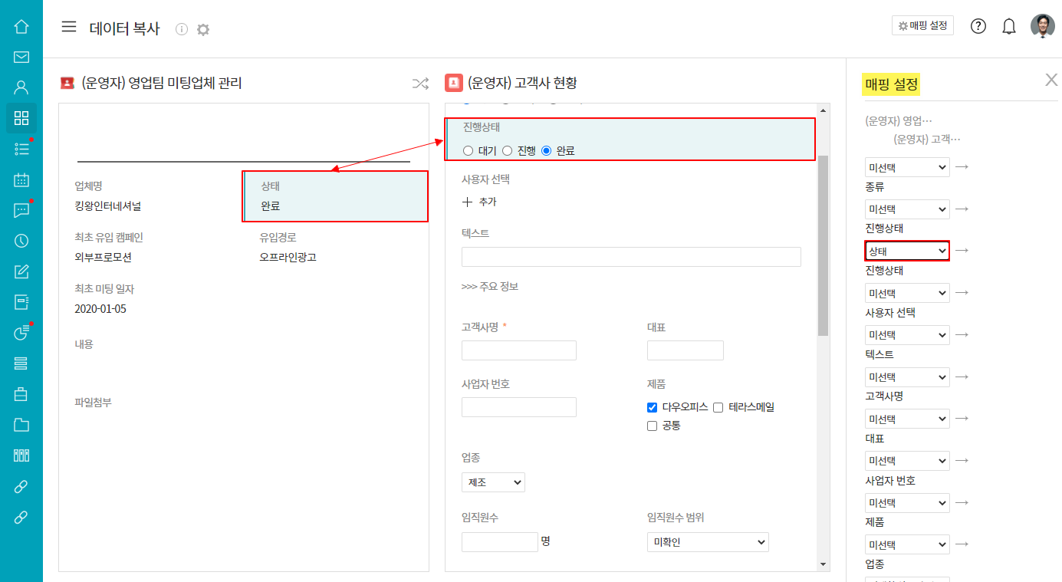Click 추가 under 사용자 선택
This screenshot has height=582, width=1062.
click(x=479, y=202)
